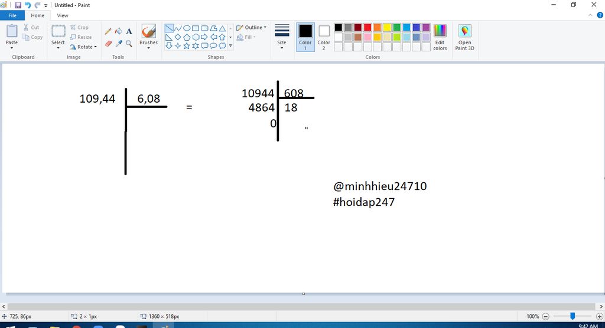Image resolution: width=605 pixels, height=328 pixels.
Task: Open Paint Help question mark
Action: pyautogui.click(x=600, y=15)
